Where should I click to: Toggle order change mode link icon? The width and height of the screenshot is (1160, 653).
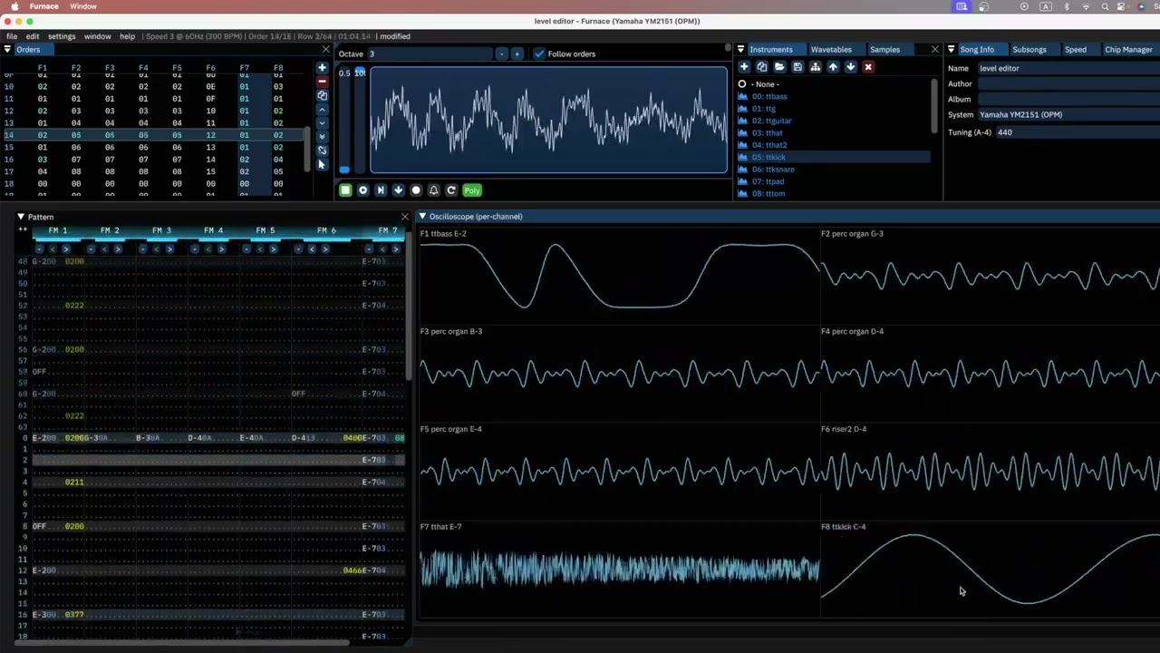point(322,151)
